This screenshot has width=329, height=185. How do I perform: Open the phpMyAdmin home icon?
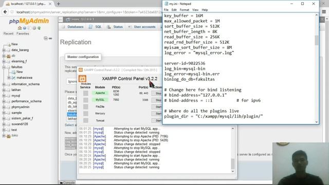(20, 28)
